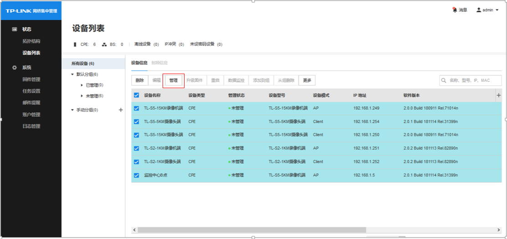The width and height of the screenshot is (507, 239).
Task: Collapse the 默认分组 tree group
Action: click(72, 75)
